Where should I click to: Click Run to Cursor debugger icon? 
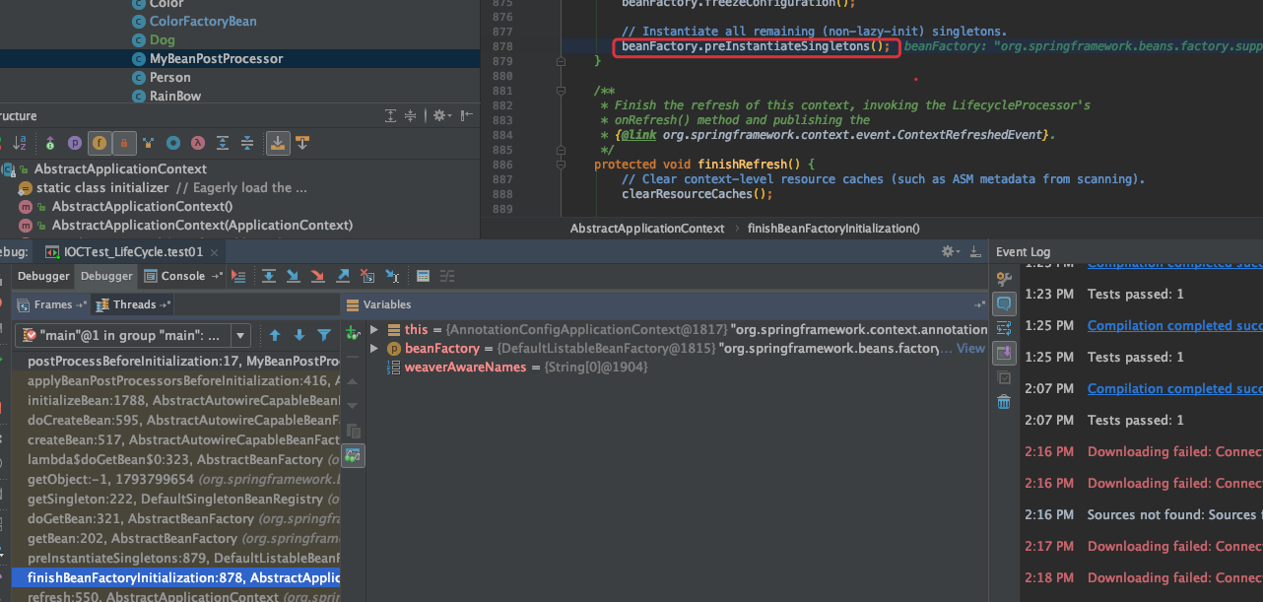coord(392,276)
